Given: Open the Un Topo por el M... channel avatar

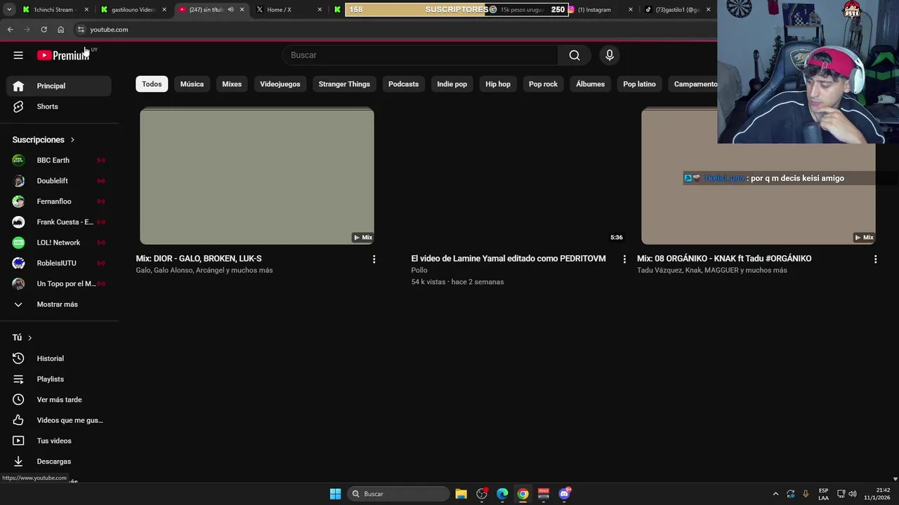Looking at the screenshot, I should tap(18, 284).
